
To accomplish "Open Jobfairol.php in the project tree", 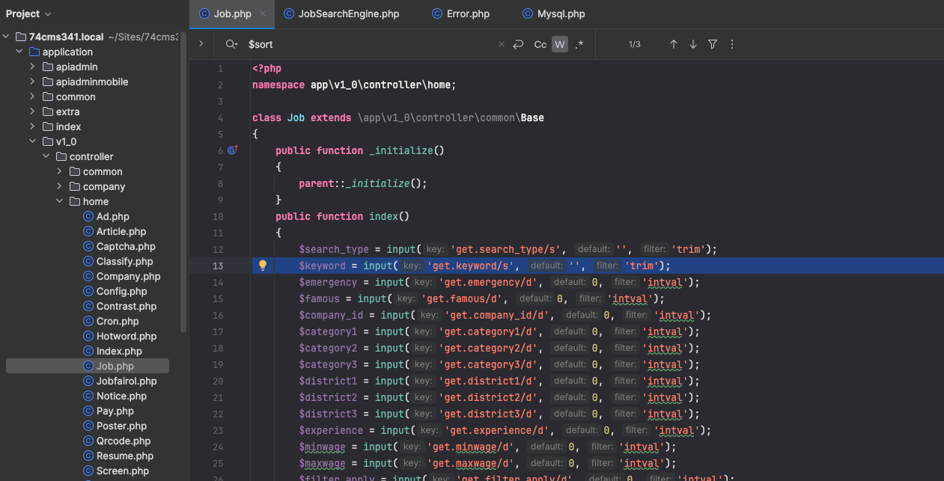I will pos(120,381).
